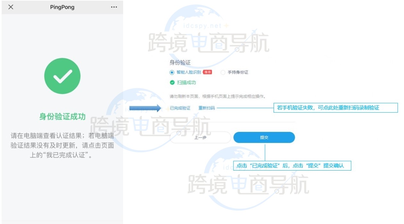Screen dimensions: 404x224
Task: Open the WeChat more options (...) menu
Action: [114, 7]
